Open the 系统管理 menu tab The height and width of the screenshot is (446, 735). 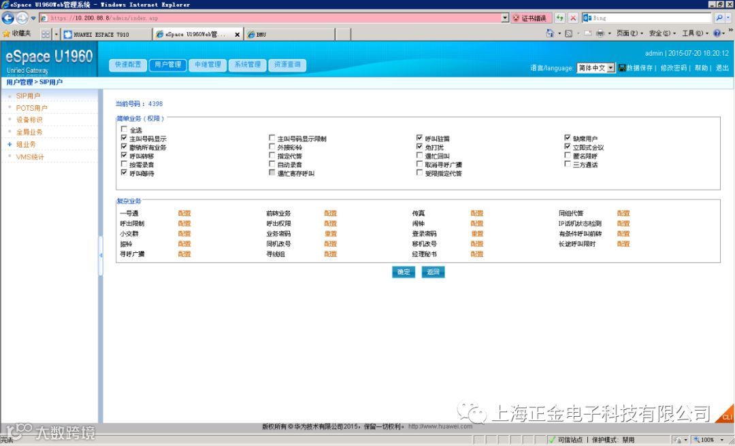point(248,65)
